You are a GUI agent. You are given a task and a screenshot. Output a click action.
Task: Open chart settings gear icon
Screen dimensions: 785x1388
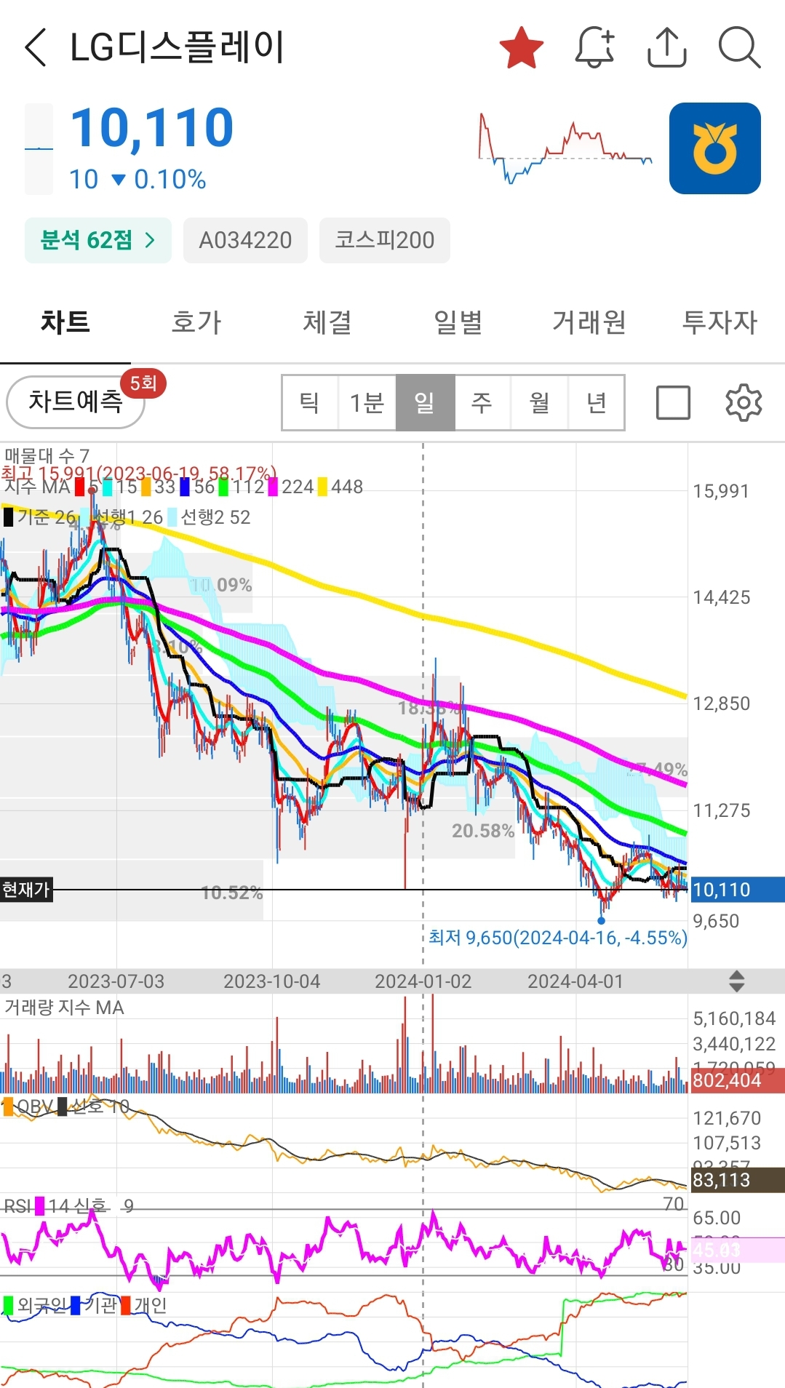pyautogui.click(x=744, y=402)
